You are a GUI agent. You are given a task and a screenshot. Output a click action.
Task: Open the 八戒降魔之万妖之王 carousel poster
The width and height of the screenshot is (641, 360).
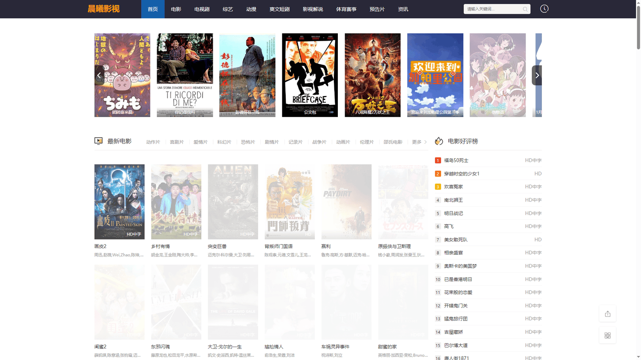tap(373, 75)
